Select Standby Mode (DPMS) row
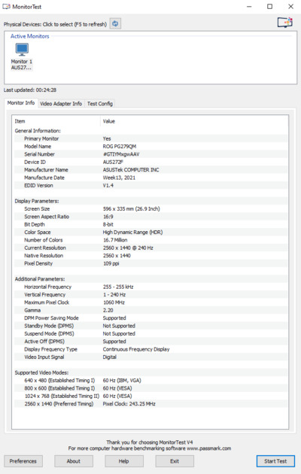The height and width of the screenshot is (474, 301). pos(150,326)
